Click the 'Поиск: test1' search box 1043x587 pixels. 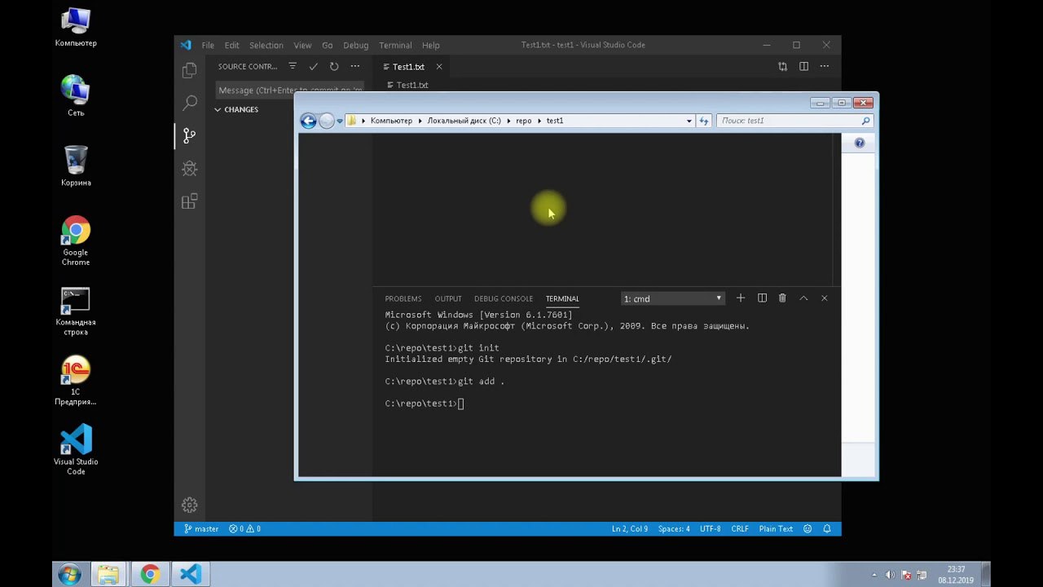pos(794,121)
